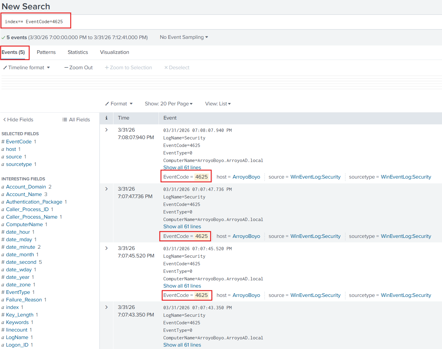Click the pencil icon next to Timeline format
The height and width of the screenshot is (349, 442).
[x=5, y=67]
